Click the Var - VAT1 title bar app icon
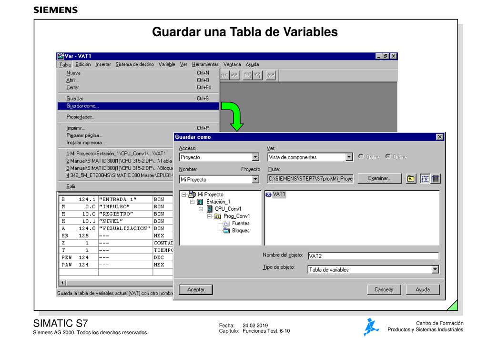Image resolution: width=488 pixels, height=338 pixels. pos(60,56)
